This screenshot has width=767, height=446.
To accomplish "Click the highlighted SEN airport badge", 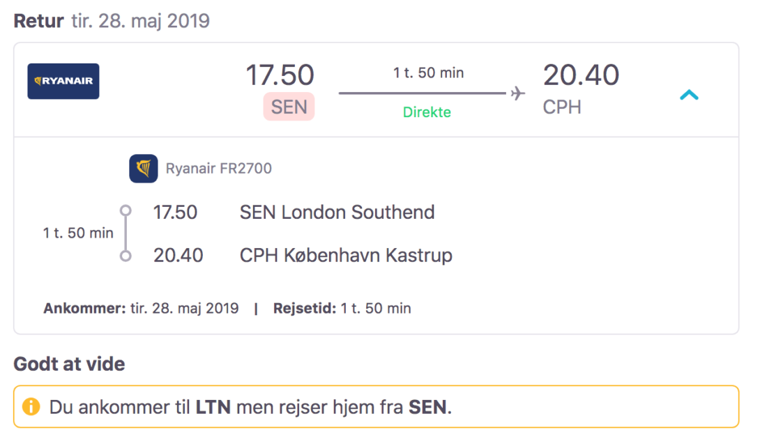I will pyautogui.click(x=289, y=107).
